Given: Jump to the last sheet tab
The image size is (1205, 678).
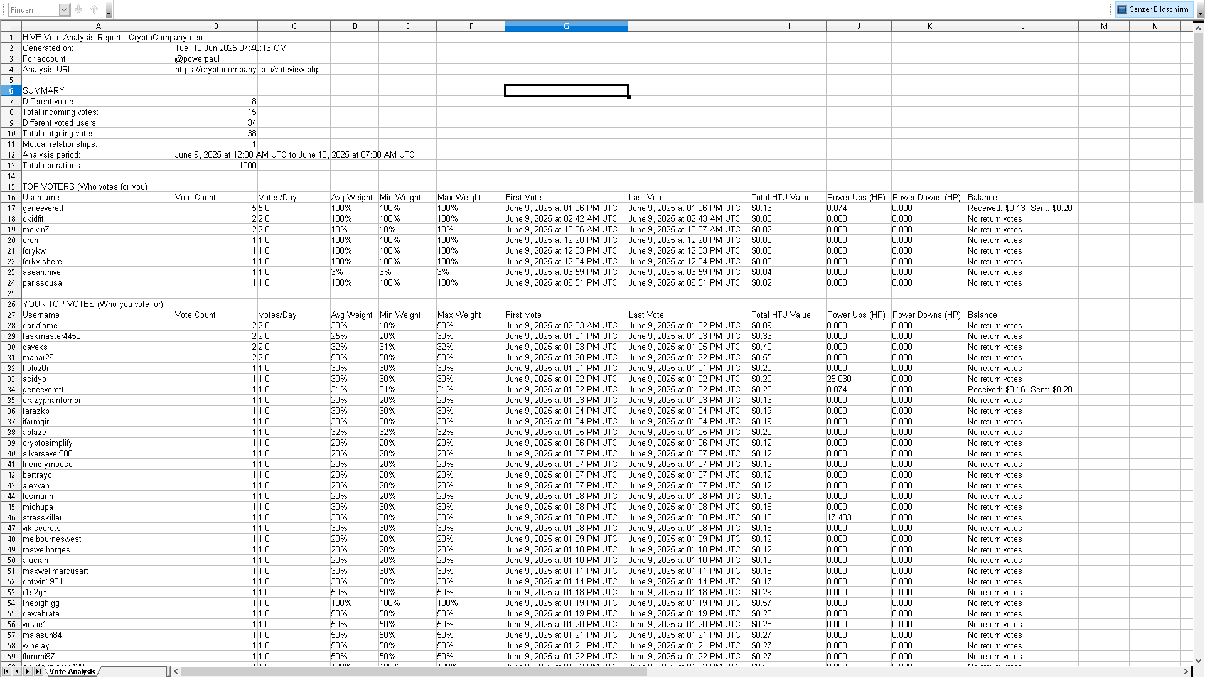Looking at the screenshot, I should [x=38, y=672].
